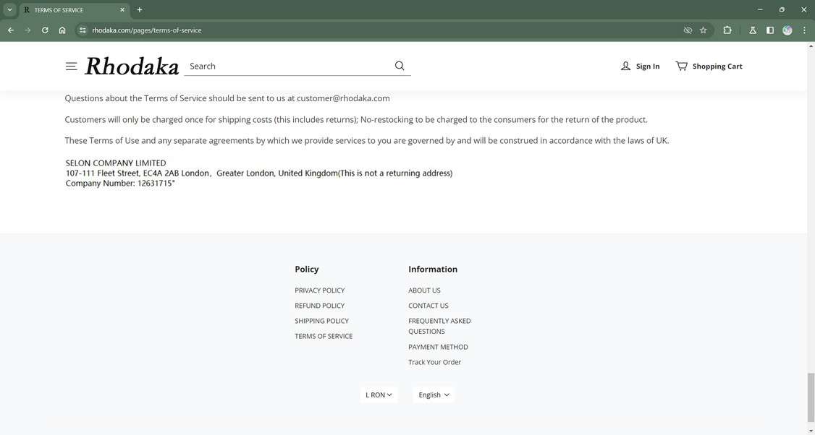
Task: Open Chrome three-dot menu
Action: pyautogui.click(x=804, y=30)
